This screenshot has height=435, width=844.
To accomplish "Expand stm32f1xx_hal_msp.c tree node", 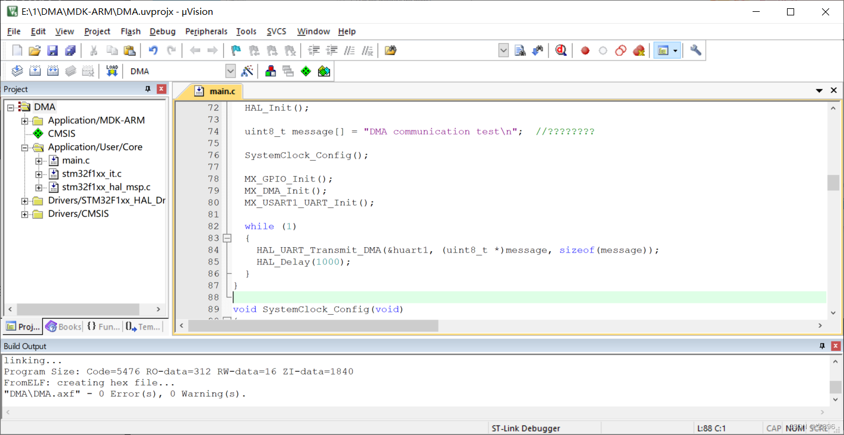I will tap(39, 187).
